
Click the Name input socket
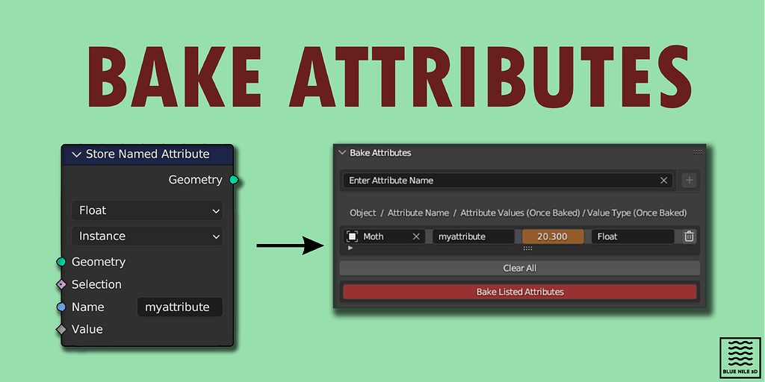61,307
